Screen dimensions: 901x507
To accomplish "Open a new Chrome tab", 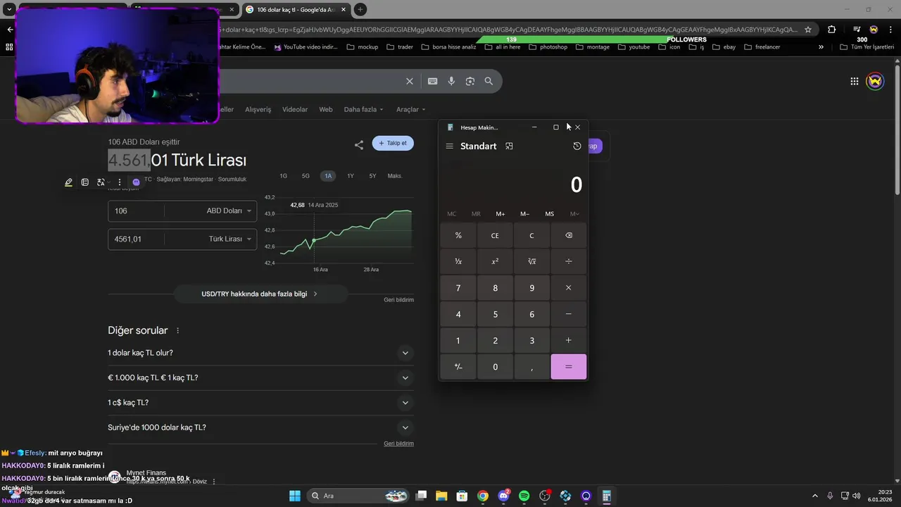I will (x=360, y=9).
